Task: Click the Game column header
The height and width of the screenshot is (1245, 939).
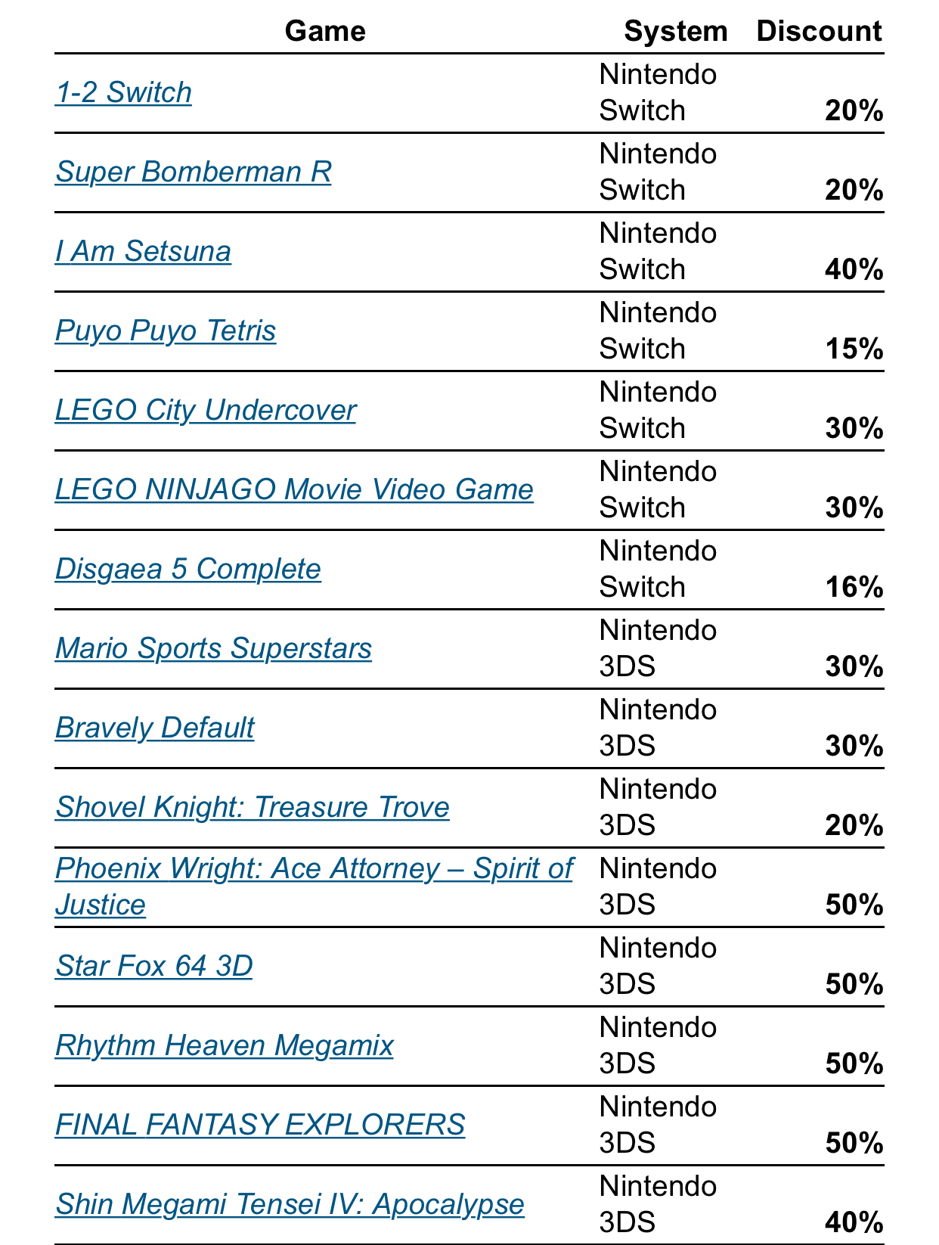Action: point(325,32)
